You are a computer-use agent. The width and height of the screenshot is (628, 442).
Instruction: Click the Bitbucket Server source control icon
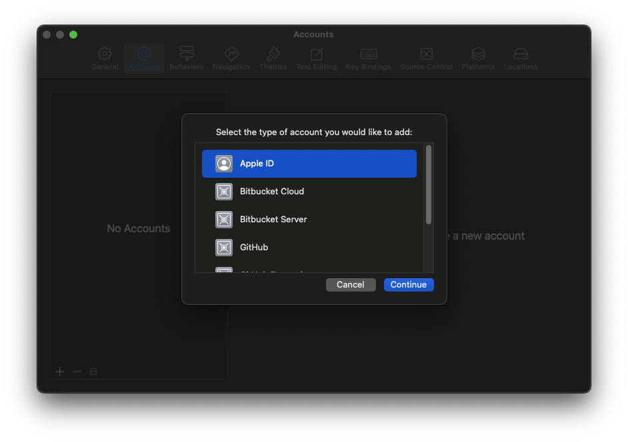(224, 220)
